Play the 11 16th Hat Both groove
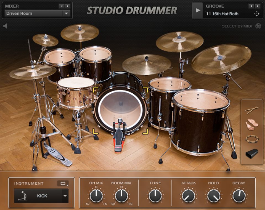The height and width of the screenshot is (210, 265). click(x=198, y=11)
